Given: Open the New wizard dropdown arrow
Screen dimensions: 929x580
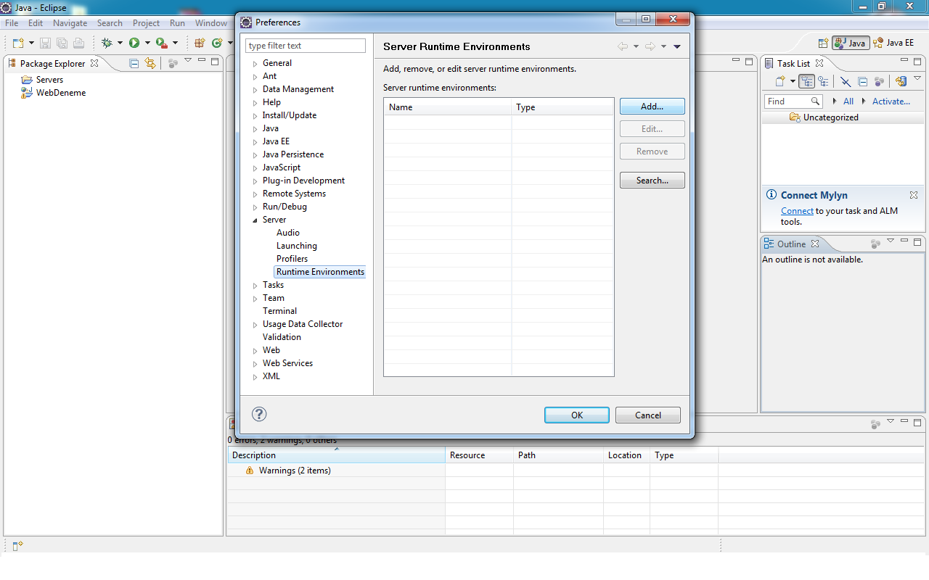Looking at the screenshot, I should (x=31, y=43).
